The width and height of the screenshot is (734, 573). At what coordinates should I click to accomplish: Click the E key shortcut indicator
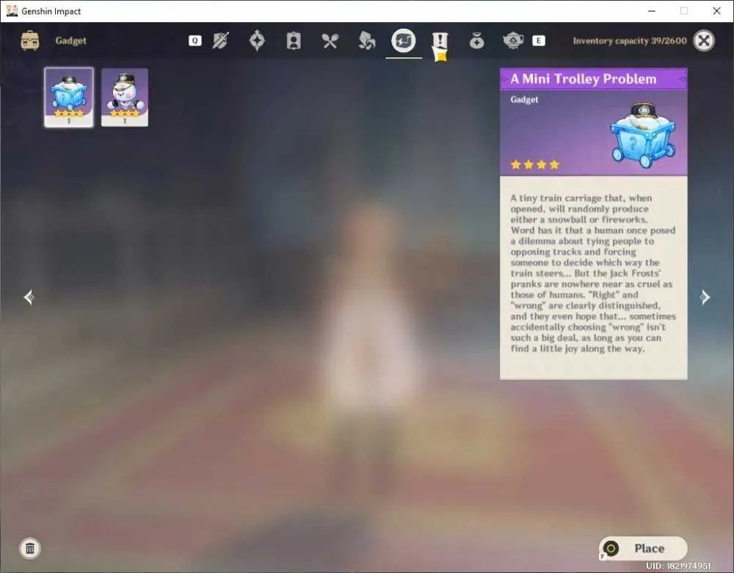[539, 40]
